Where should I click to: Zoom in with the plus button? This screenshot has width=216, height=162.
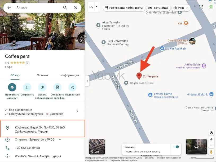point(211,139)
